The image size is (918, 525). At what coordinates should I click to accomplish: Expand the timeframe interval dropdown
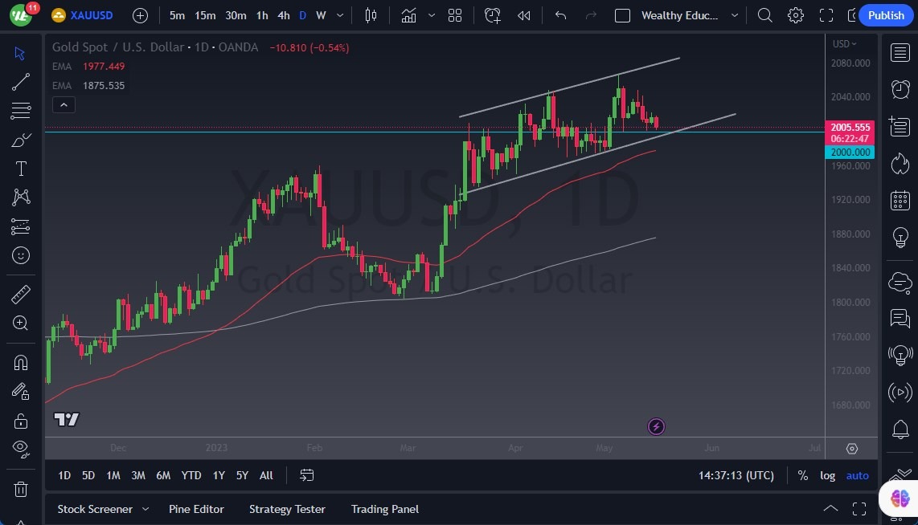point(339,15)
